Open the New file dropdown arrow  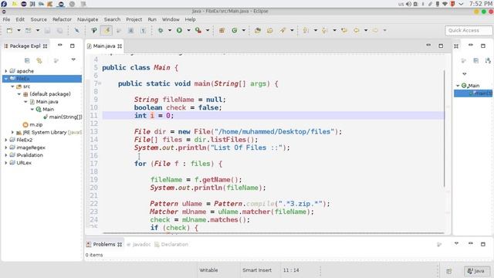pyautogui.click(x=19, y=30)
